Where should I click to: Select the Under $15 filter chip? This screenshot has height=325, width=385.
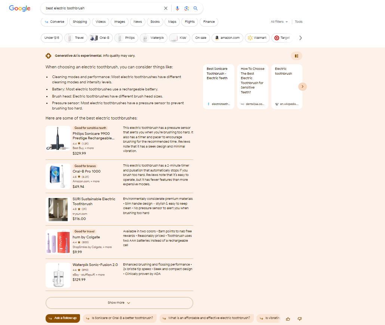coord(52,38)
